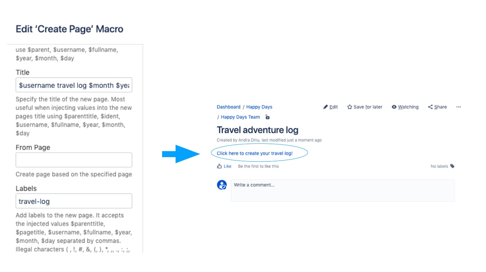Click the Watching eye icon
This screenshot has width=486, height=272.
tap(394, 107)
